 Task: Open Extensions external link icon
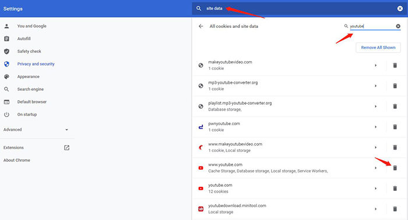(66, 147)
